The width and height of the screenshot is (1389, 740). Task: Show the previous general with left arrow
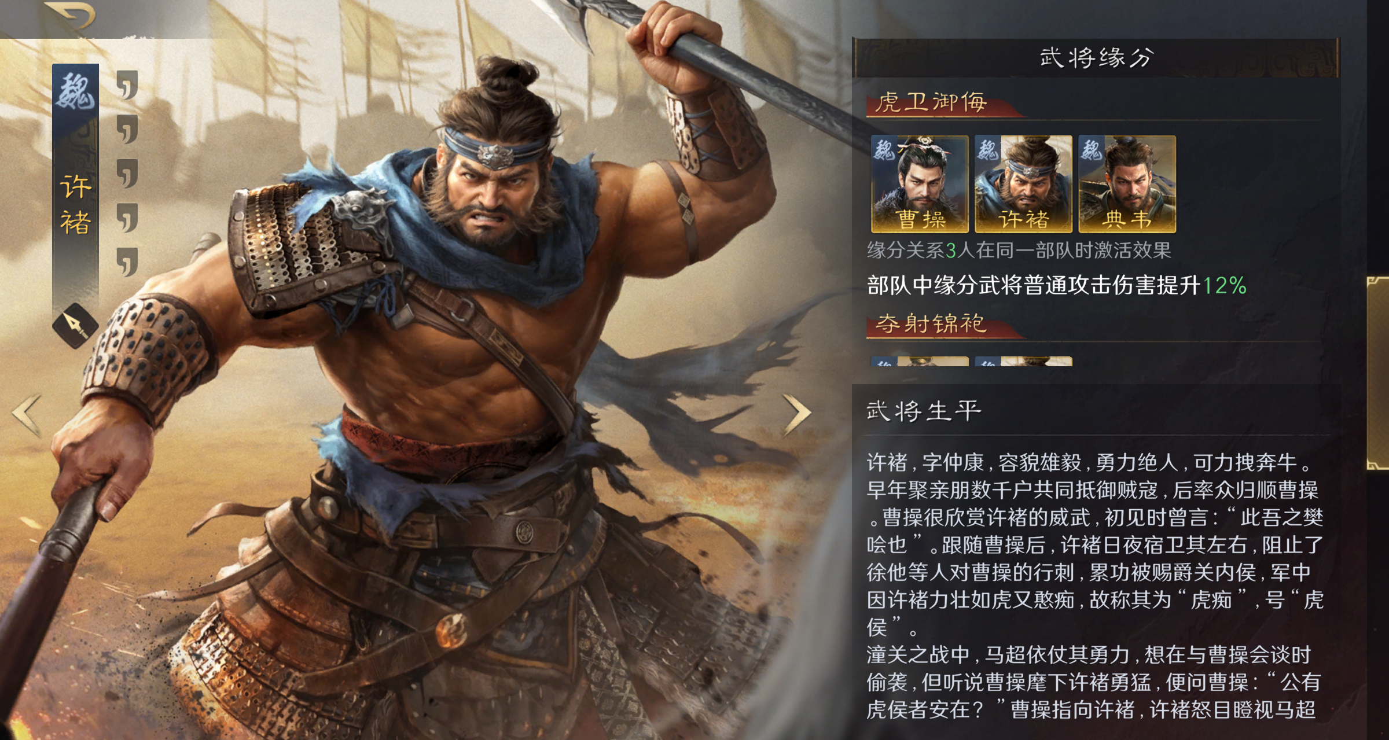(27, 415)
